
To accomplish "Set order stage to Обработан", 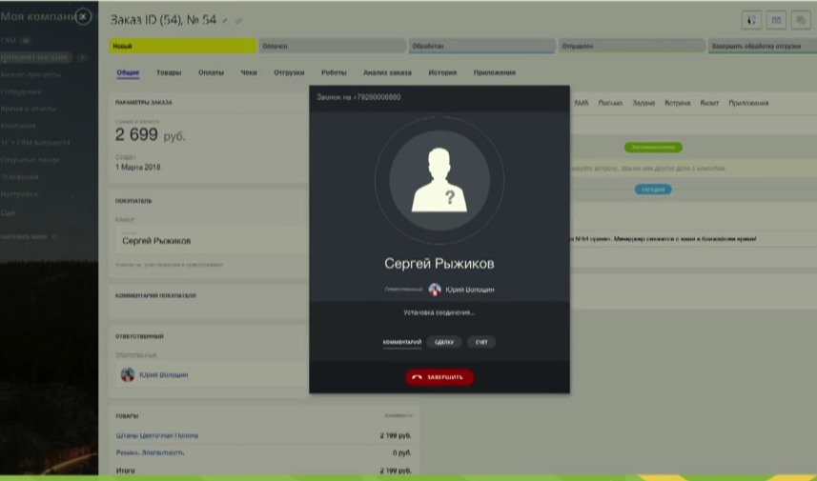I will (x=481, y=46).
